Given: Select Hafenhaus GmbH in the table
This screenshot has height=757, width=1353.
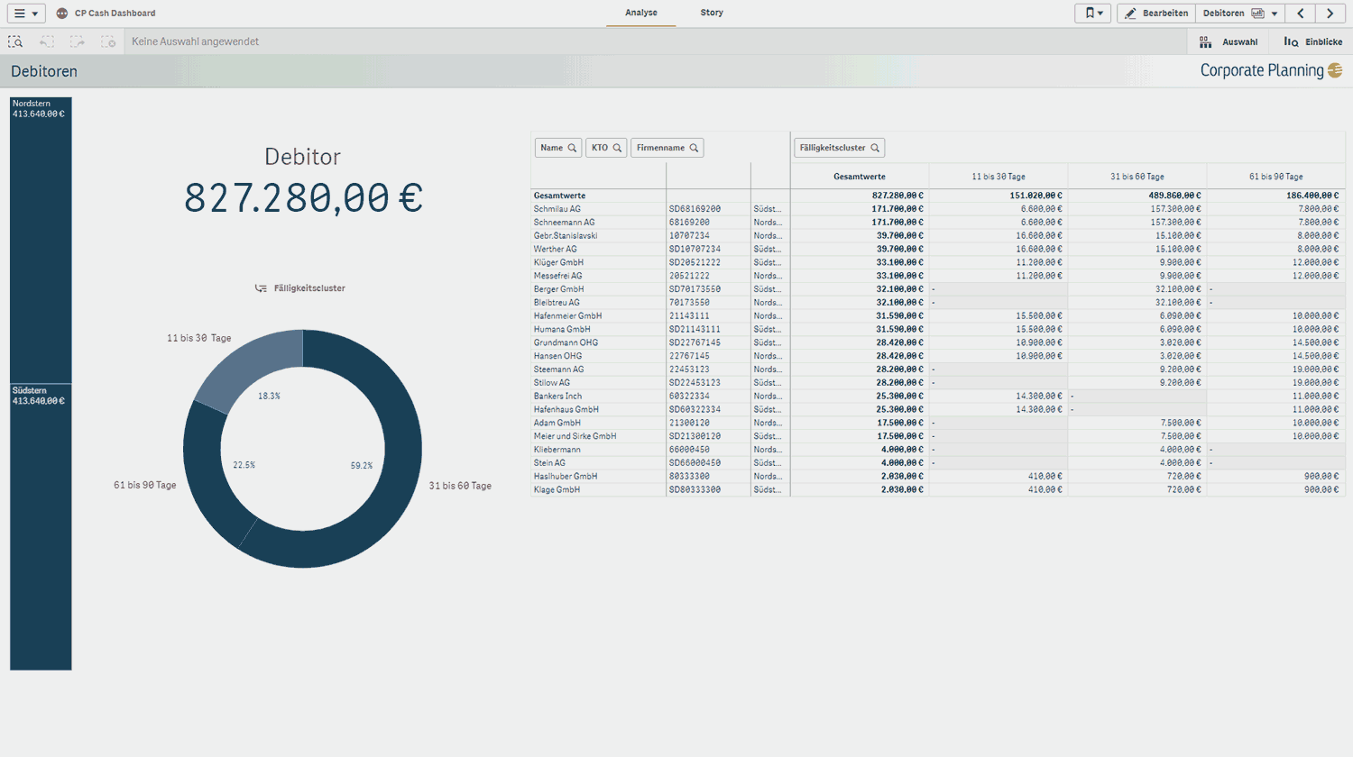Looking at the screenshot, I should point(566,409).
